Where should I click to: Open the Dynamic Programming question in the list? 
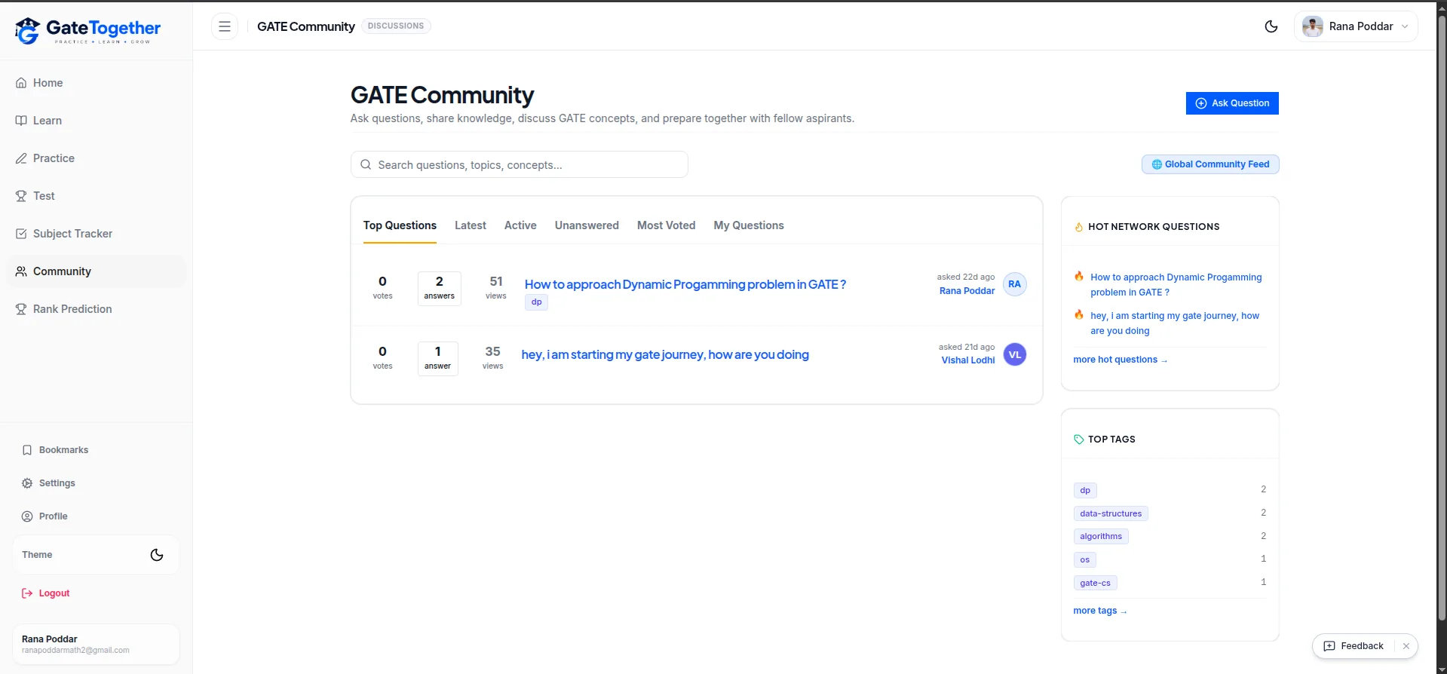[685, 284]
